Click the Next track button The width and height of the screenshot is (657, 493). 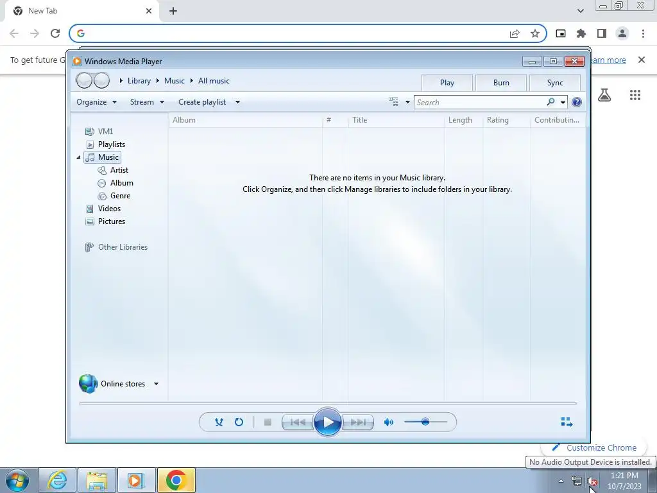point(357,422)
